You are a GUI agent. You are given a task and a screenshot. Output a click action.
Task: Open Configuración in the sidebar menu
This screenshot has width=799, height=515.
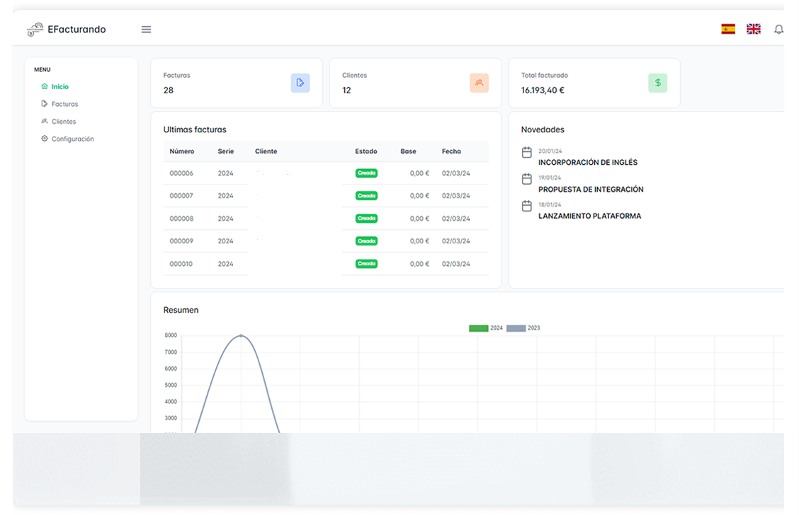pyautogui.click(x=72, y=139)
